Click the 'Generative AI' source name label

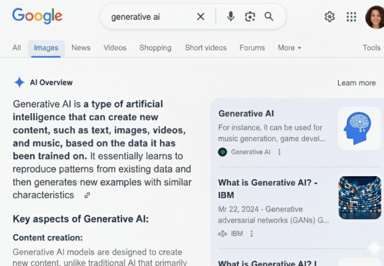click(250, 152)
